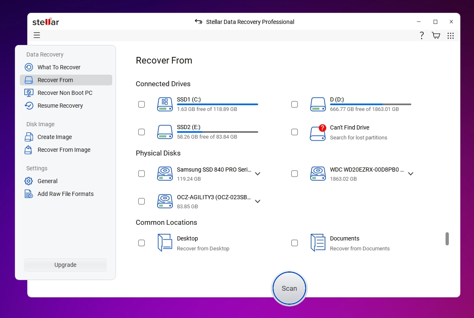
Task: Expand the WDC WD20EZRX disk details
Action: (410, 174)
